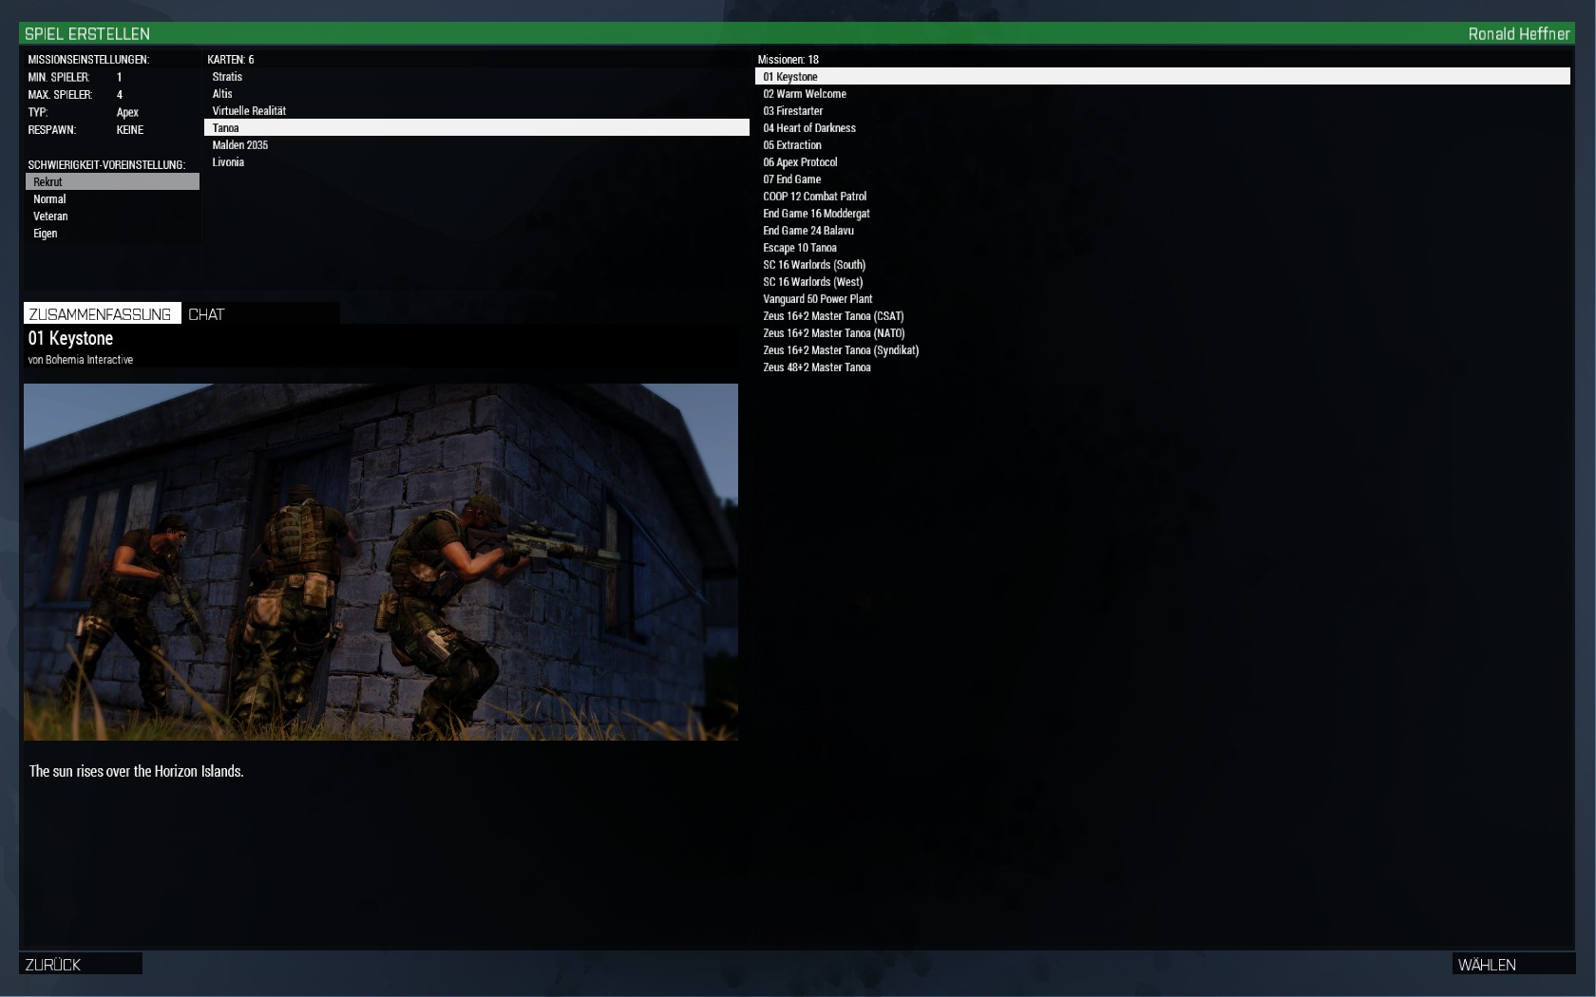Select Vanguard 50 Power Plant
Viewport: 1596px width, 997px height.
1162,299
